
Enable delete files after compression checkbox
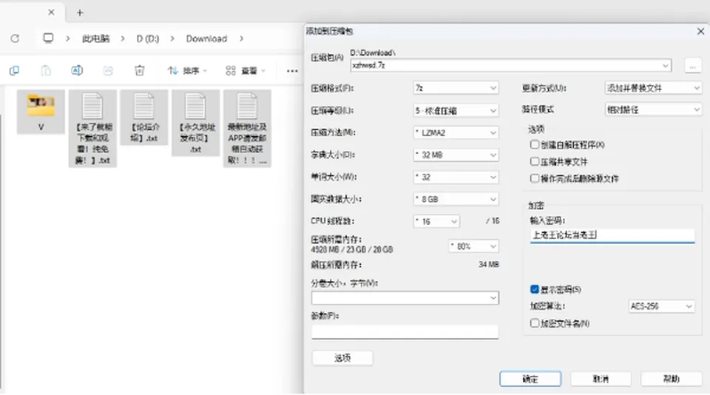pyautogui.click(x=534, y=178)
